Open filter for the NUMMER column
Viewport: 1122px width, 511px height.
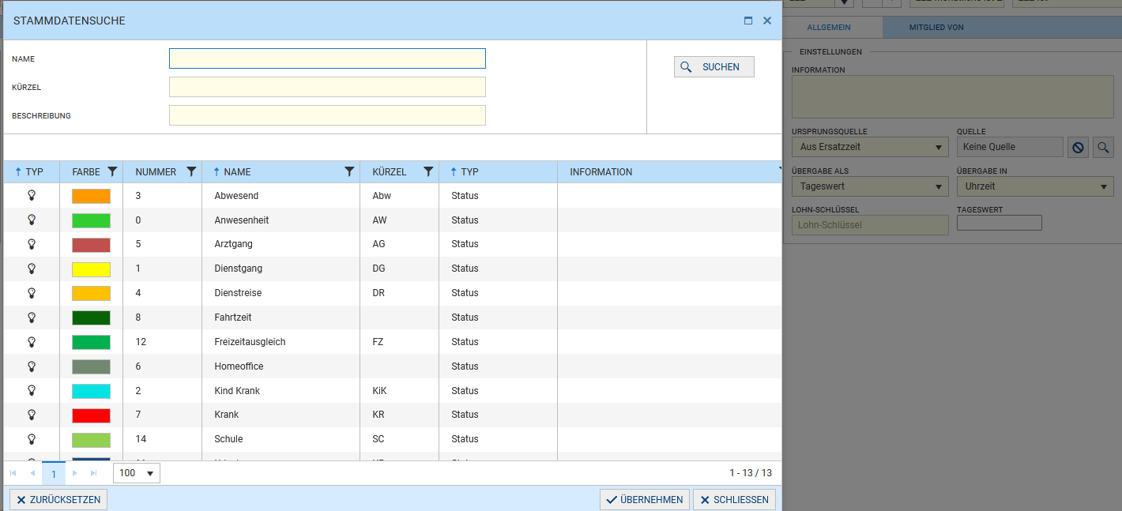click(191, 171)
